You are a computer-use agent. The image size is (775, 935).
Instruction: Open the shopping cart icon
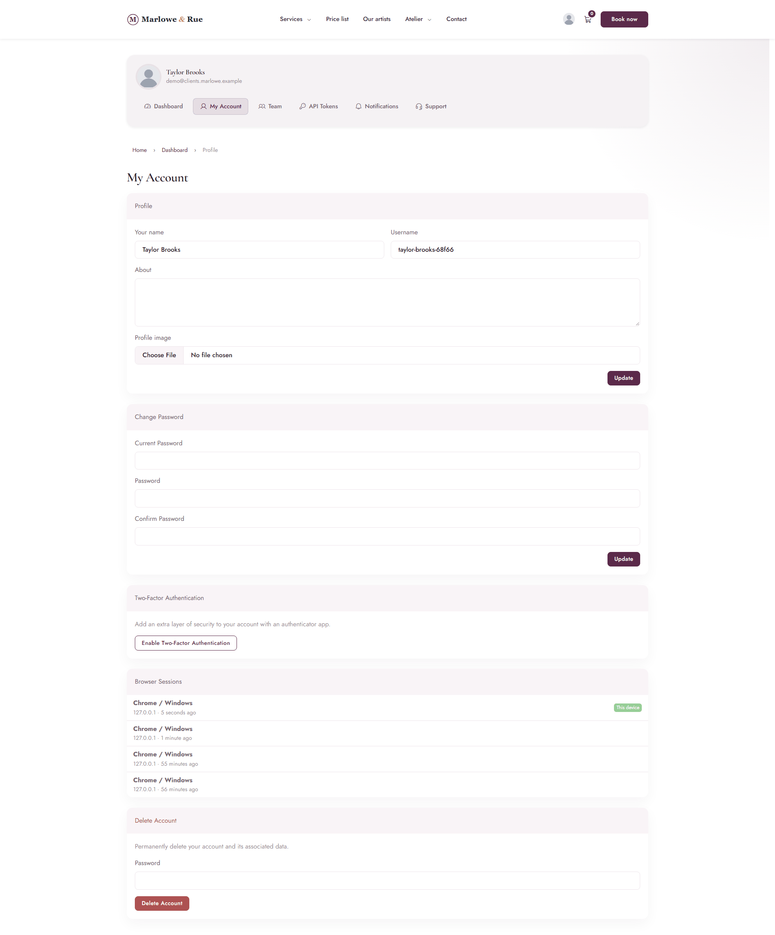(588, 19)
